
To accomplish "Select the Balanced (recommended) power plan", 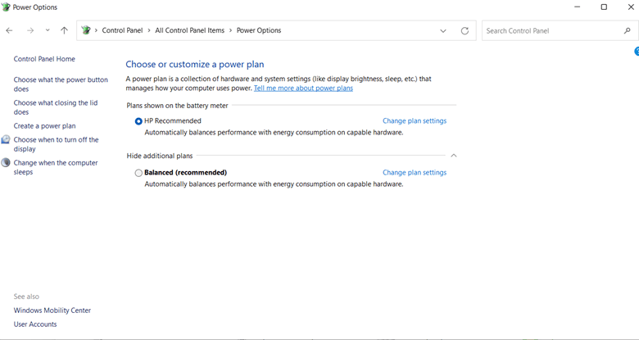I will [138, 173].
